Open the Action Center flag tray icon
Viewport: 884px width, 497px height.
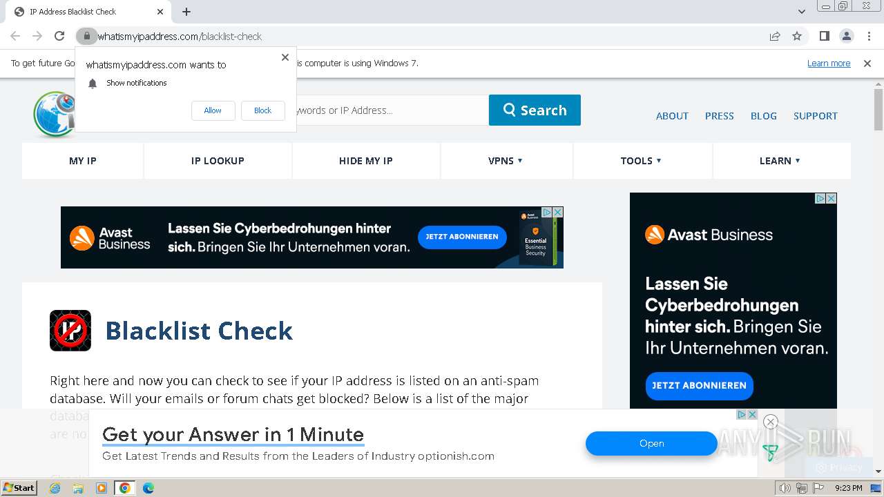click(818, 488)
